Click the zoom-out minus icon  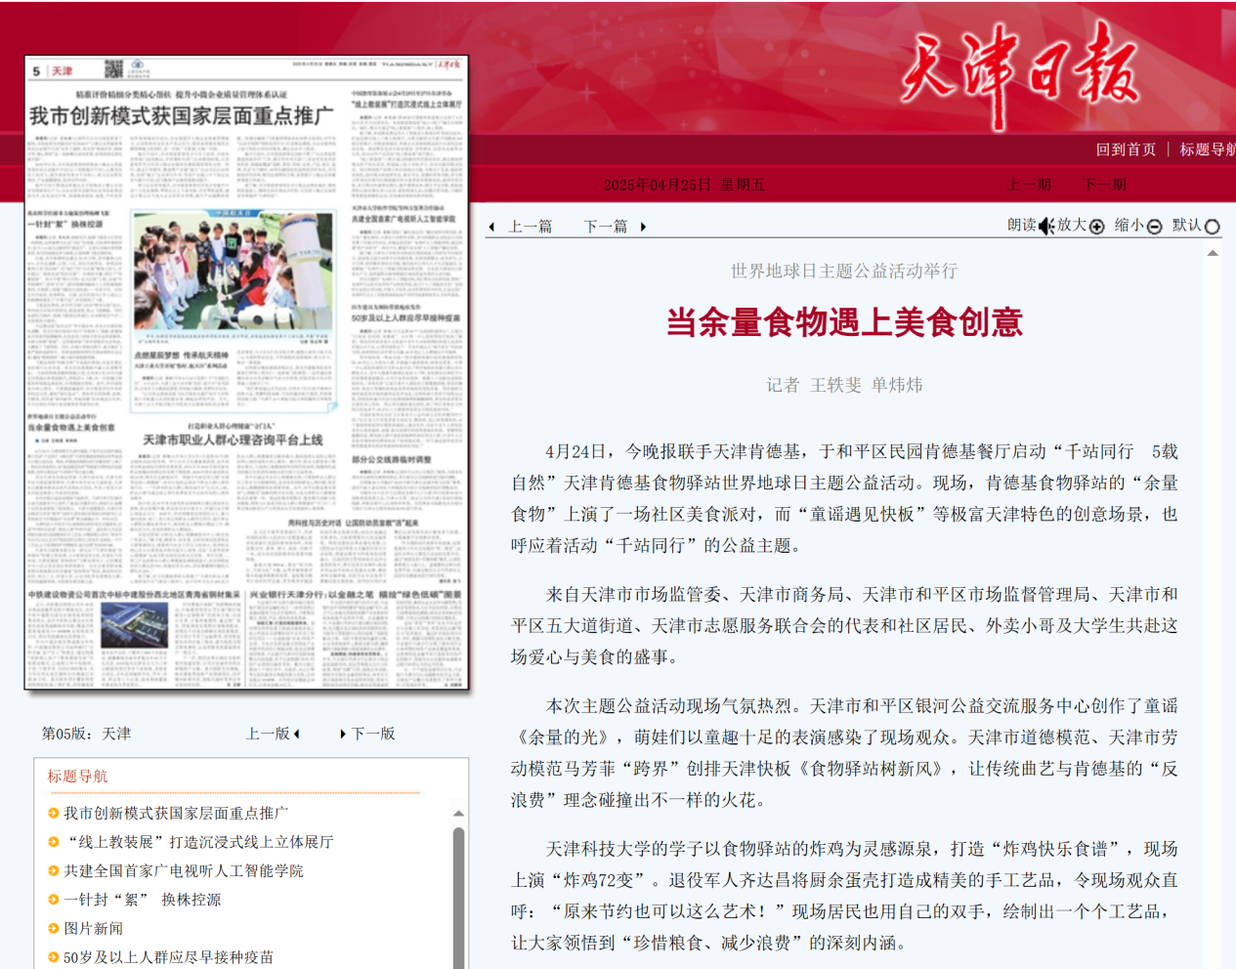click(x=1154, y=227)
